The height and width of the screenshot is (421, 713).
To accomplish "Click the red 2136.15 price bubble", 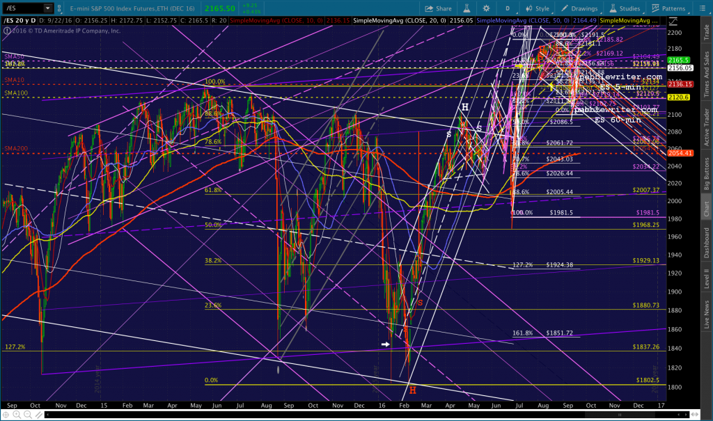I will [680, 85].
